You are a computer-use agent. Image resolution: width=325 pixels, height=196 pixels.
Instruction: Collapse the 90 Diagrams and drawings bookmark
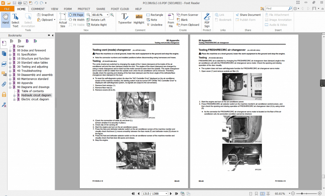[10, 87]
